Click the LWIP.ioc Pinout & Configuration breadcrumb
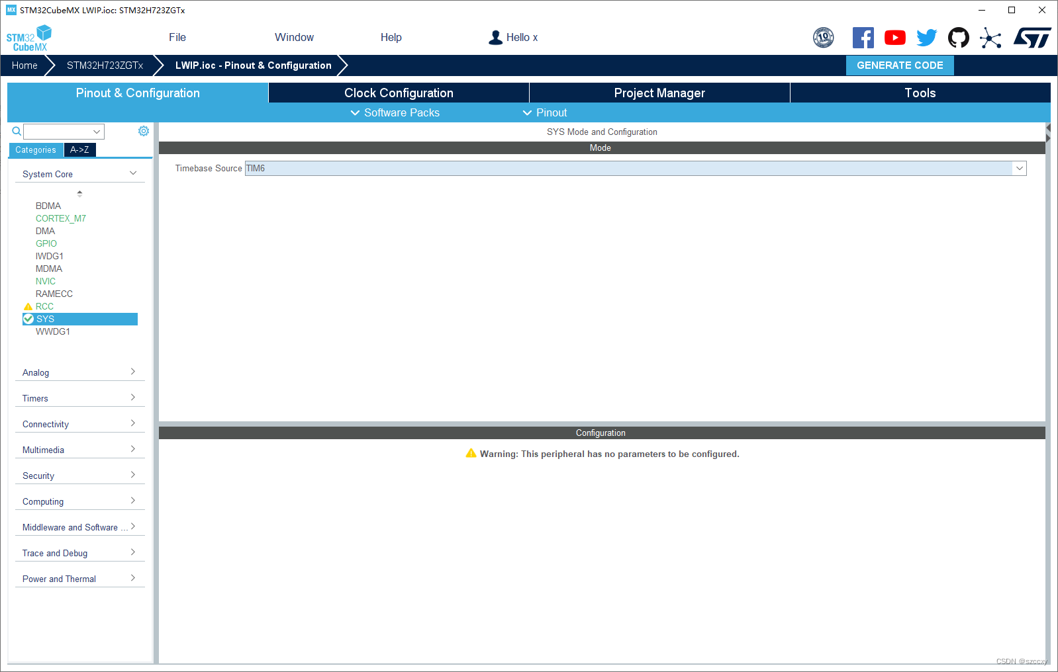 click(x=253, y=65)
